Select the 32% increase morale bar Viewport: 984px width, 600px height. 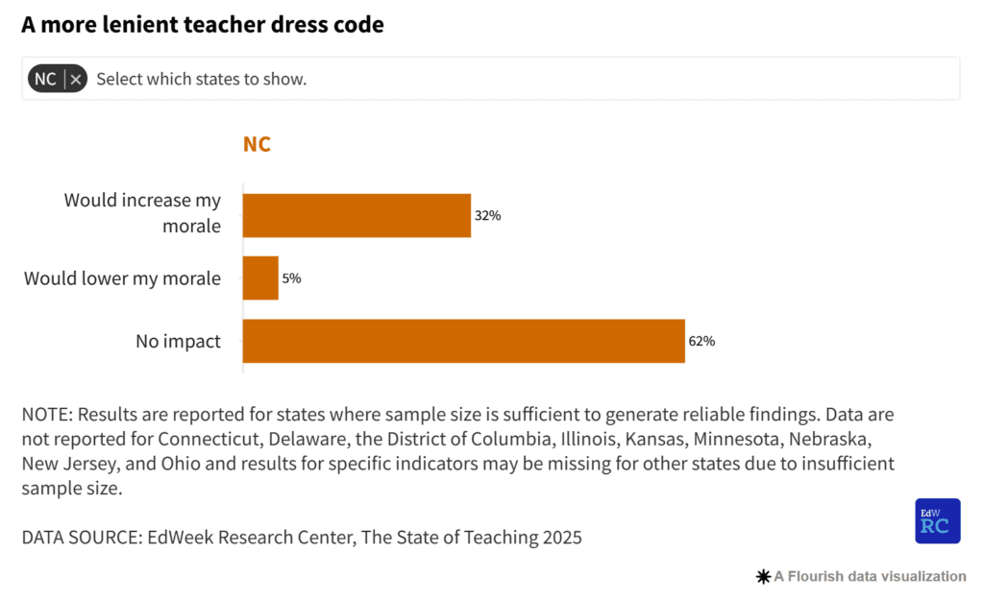(x=357, y=216)
